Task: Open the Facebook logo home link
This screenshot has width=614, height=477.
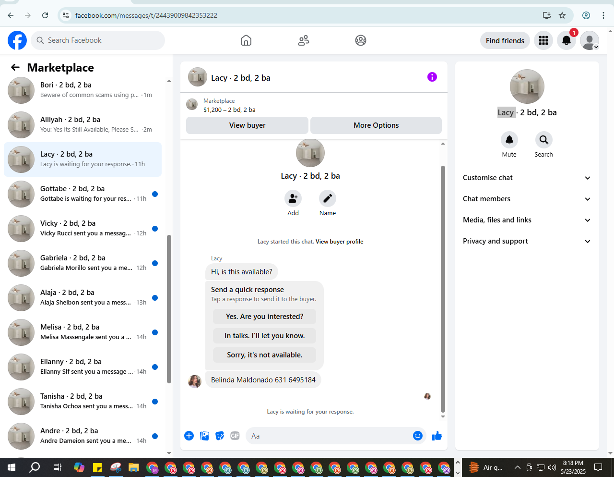Action: 17,40
